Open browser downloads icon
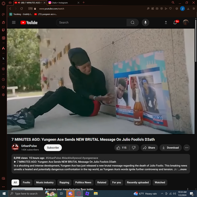The width and height of the screenshot is (197, 197). tap(188, 9)
